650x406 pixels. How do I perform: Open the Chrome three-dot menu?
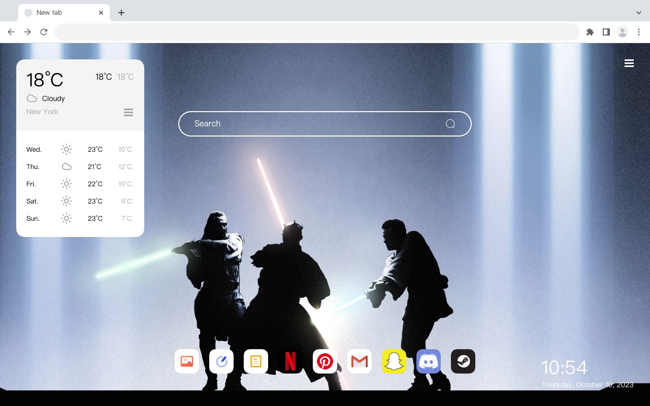pos(639,32)
